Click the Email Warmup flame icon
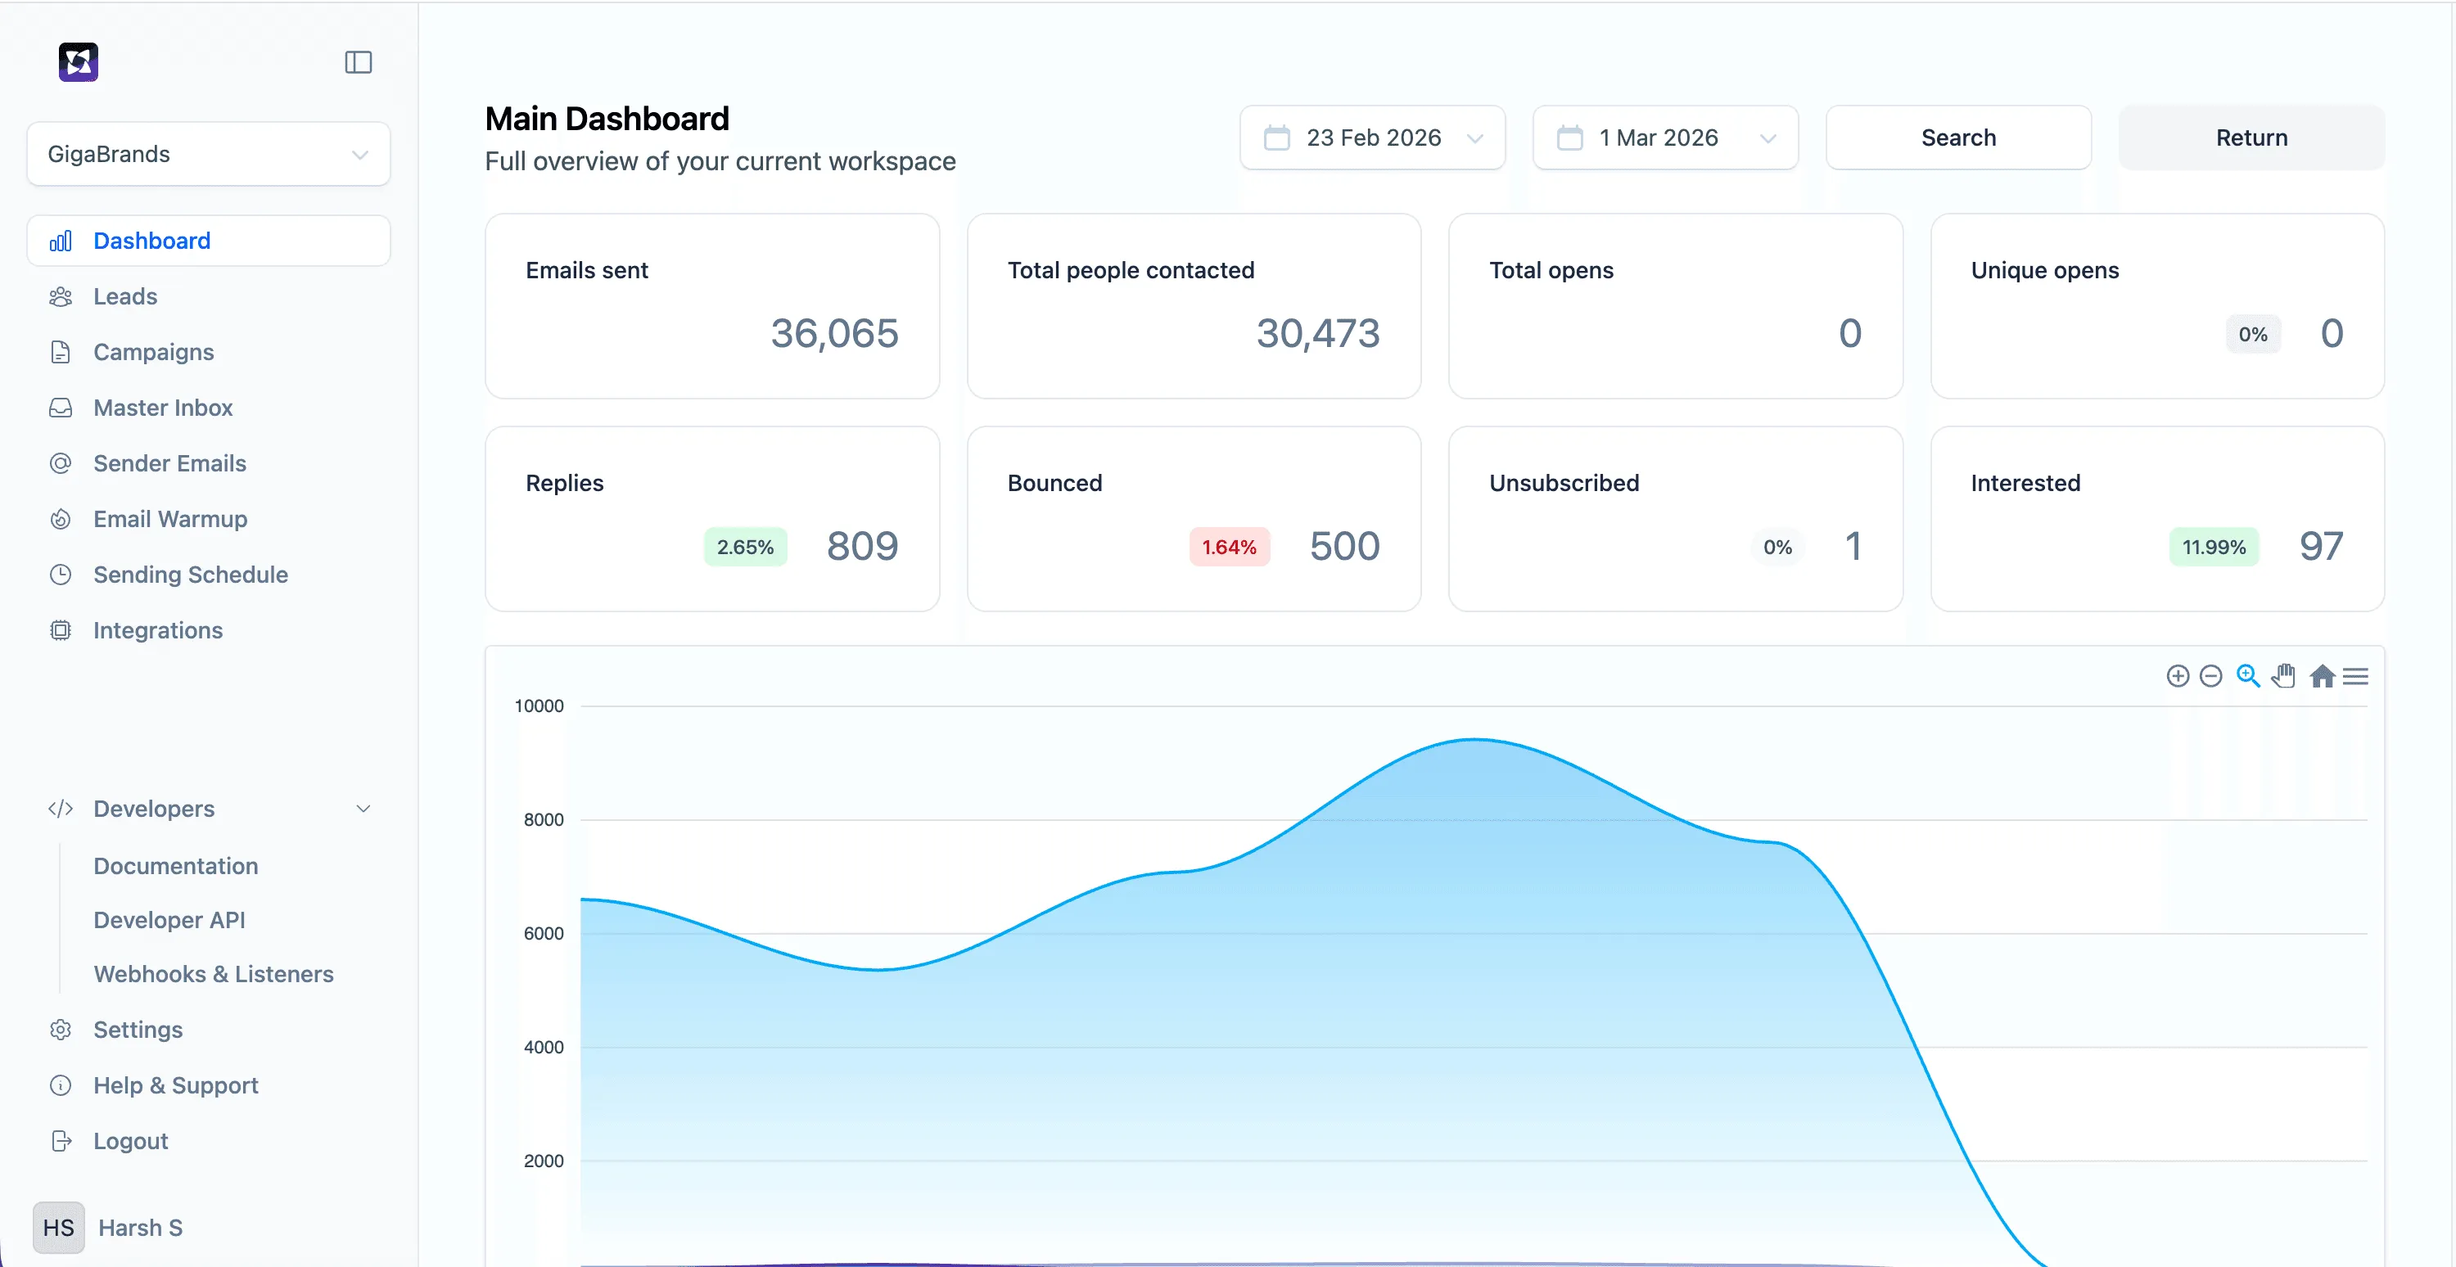Viewport: 2456px width, 1267px height. click(x=60, y=519)
